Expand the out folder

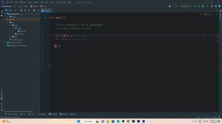tap(7, 20)
